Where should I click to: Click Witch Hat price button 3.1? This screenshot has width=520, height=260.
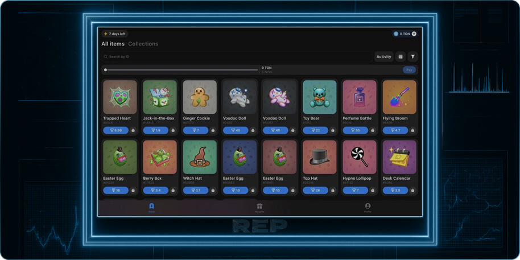click(196, 191)
